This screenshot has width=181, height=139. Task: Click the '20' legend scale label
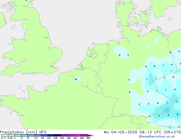(49, 138)
